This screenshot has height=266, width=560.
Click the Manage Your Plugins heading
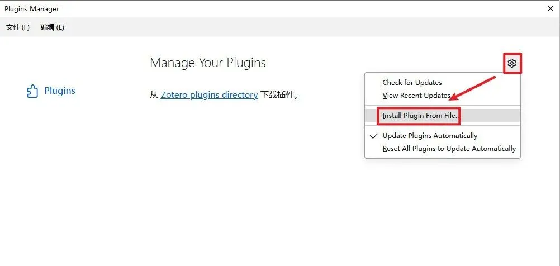coord(208,63)
